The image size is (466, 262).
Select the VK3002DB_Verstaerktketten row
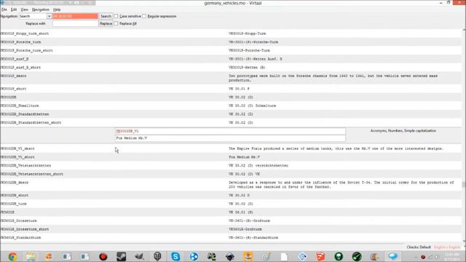pyautogui.click(x=231, y=165)
